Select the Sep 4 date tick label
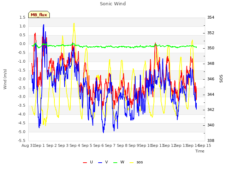This screenshot has width=226, height=169. tap(75, 145)
